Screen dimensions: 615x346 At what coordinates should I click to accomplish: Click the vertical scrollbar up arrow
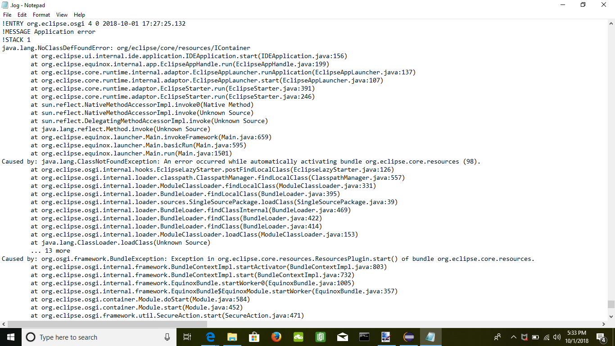pyautogui.click(x=611, y=23)
